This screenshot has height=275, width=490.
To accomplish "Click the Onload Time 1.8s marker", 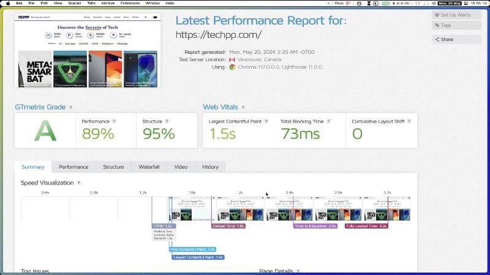I will click(x=228, y=226).
